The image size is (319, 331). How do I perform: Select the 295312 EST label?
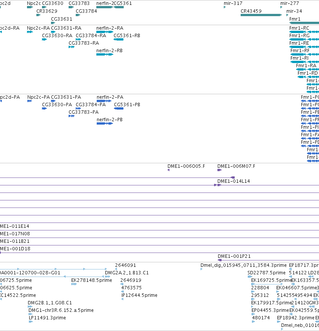(260, 295)
